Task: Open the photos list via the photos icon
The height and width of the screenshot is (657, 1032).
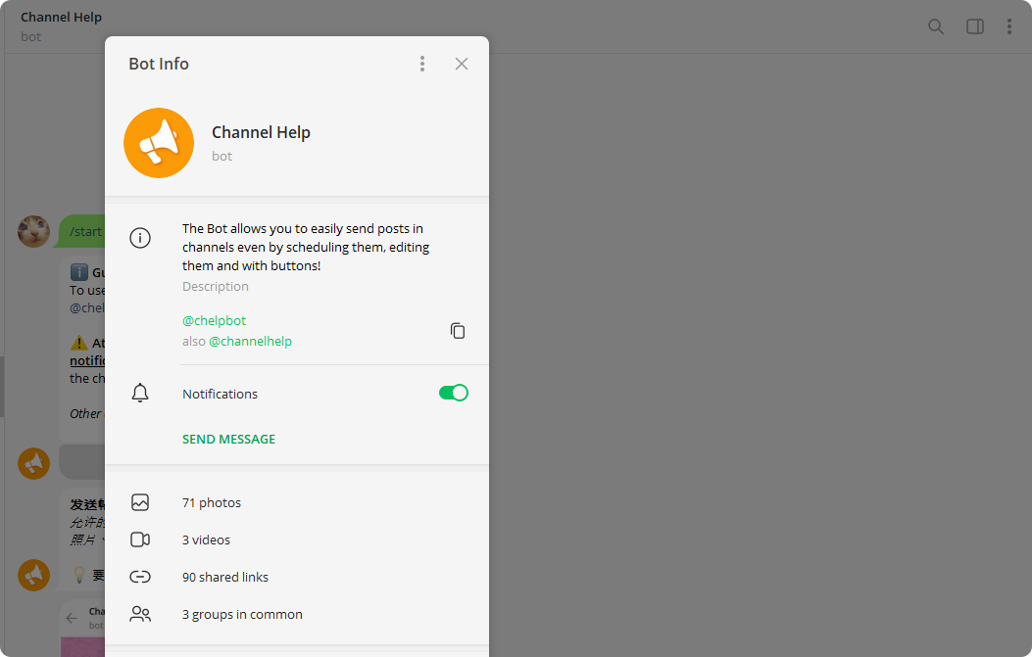Action: [140, 502]
